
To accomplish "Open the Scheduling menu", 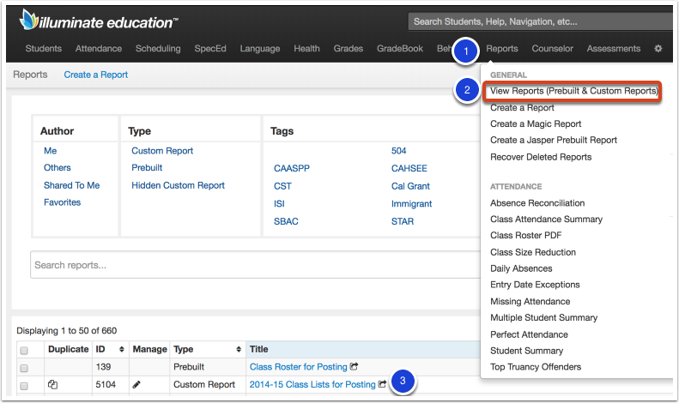I will tap(158, 48).
